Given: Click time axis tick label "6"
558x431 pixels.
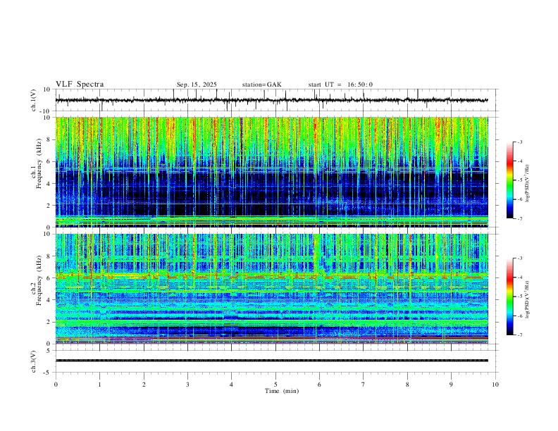Looking at the screenshot, I should pyautogui.click(x=320, y=385).
